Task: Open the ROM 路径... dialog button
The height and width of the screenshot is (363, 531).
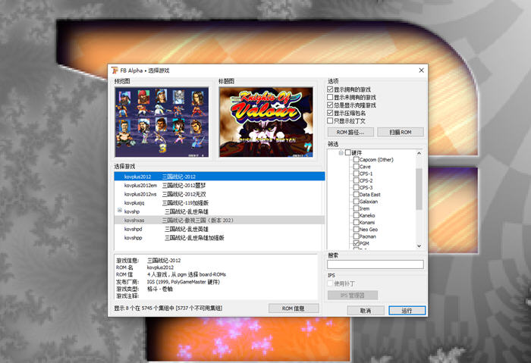Action: click(x=350, y=132)
